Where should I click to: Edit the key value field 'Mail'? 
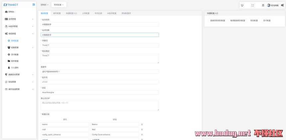(115, 130)
